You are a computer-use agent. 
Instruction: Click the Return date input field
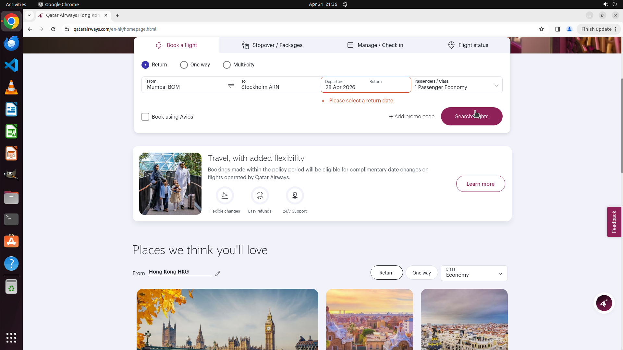pos(388,85)
